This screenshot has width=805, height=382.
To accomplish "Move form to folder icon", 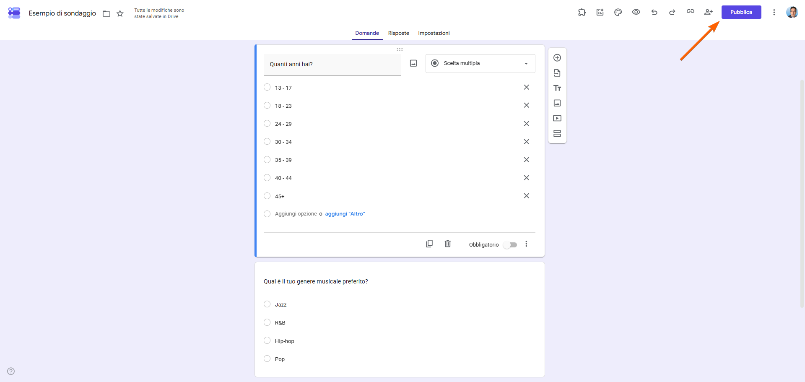I will point(106,14).
